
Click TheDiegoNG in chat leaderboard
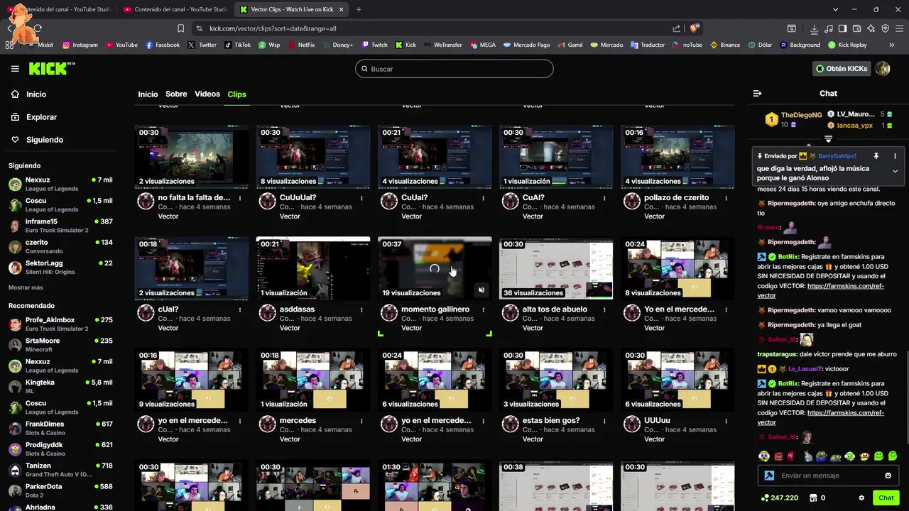pos(801,115)
